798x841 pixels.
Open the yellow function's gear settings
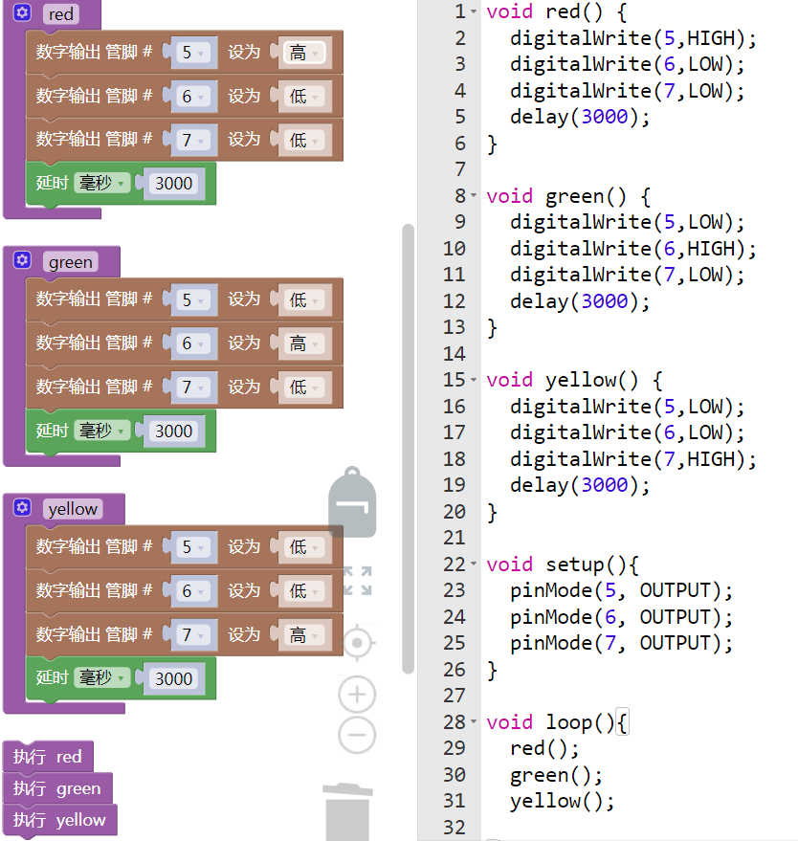[22, 507]
